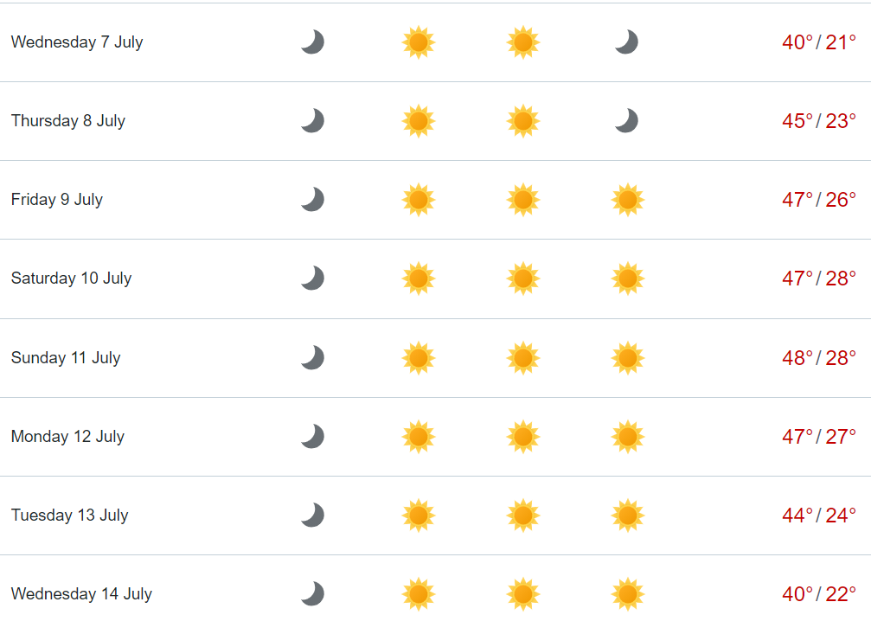Click the 45°/23° temperature for Thursday
The width and height of the screenshot is (871, 634).
[x=819, y=120]
